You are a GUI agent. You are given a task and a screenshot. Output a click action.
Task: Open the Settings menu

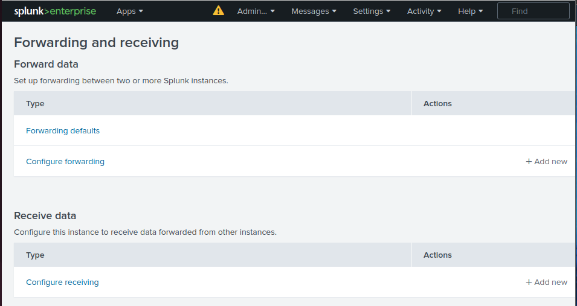click(372, 11)
